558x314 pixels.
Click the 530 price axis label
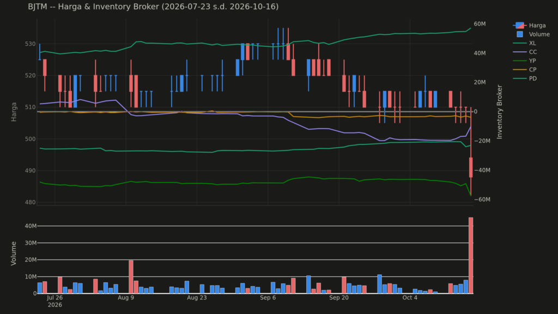31,44
